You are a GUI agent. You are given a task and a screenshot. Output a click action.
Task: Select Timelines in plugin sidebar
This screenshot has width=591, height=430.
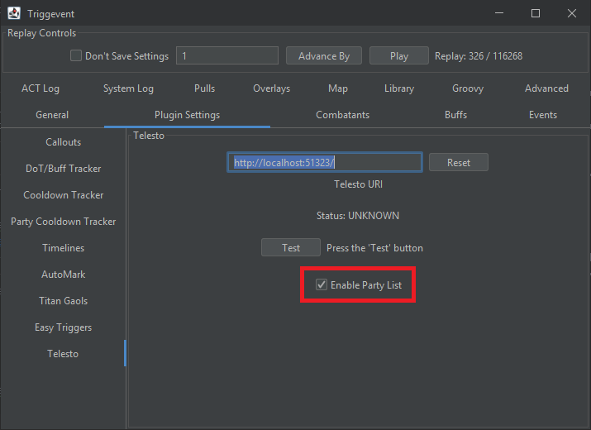point(63,248)
